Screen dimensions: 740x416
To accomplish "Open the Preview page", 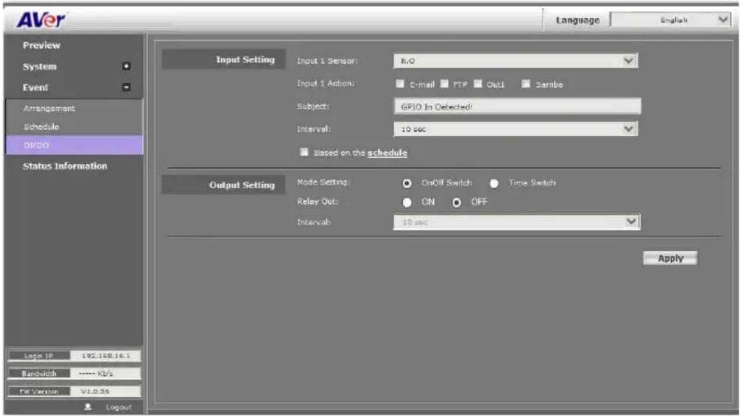I will coord(41,46).
